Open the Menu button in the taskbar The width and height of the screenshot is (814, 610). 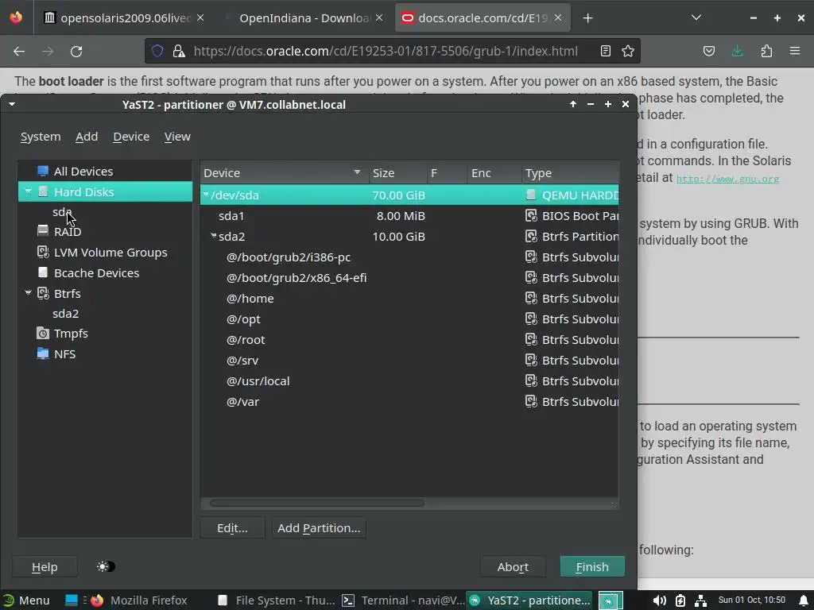(26, 600)
